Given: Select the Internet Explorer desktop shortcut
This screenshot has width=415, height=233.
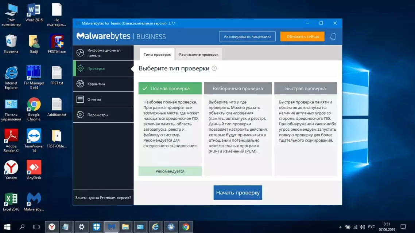Looking at the screenshot, I should (11, 78).
